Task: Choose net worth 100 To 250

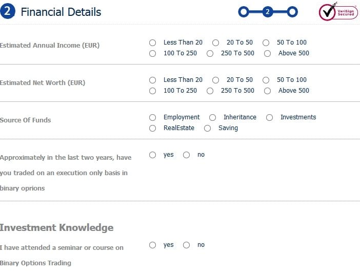Action: 152,91
